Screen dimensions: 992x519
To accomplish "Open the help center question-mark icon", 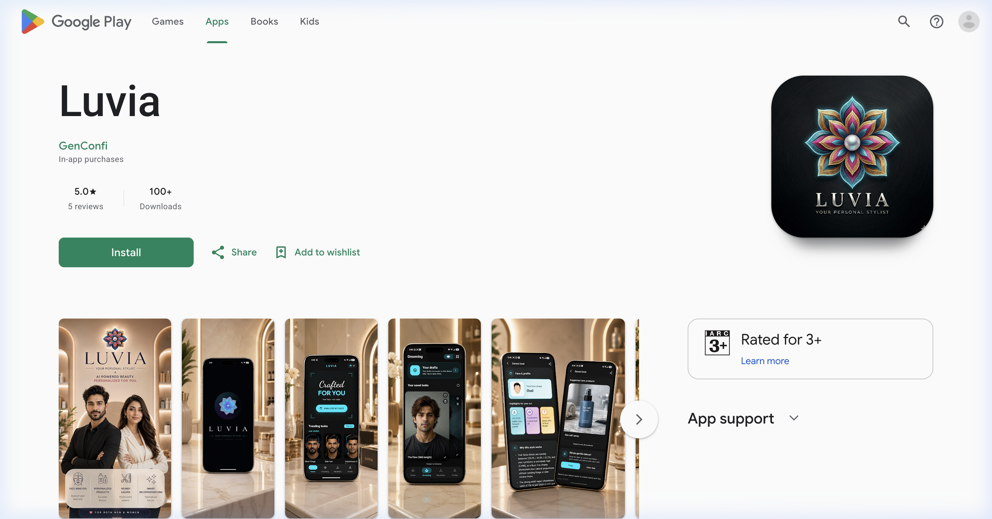I will pos(936,22).
